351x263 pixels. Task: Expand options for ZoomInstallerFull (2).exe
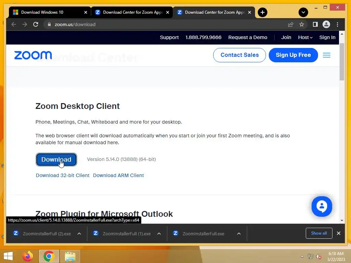79,234
